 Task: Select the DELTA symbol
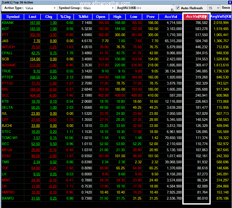(7, 108)
